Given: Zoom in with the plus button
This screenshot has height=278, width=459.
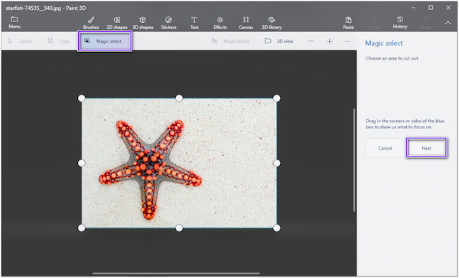Looking at the screenshot, I should (330, 41).
